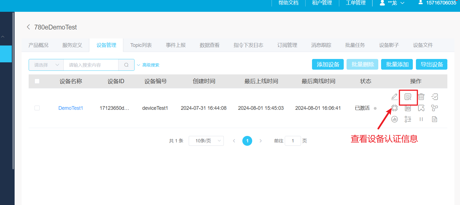This screenshot has width=460, height=205.
Task: Tick the checkbox for DemoTest1 row
Action: [x=37, y=108]
